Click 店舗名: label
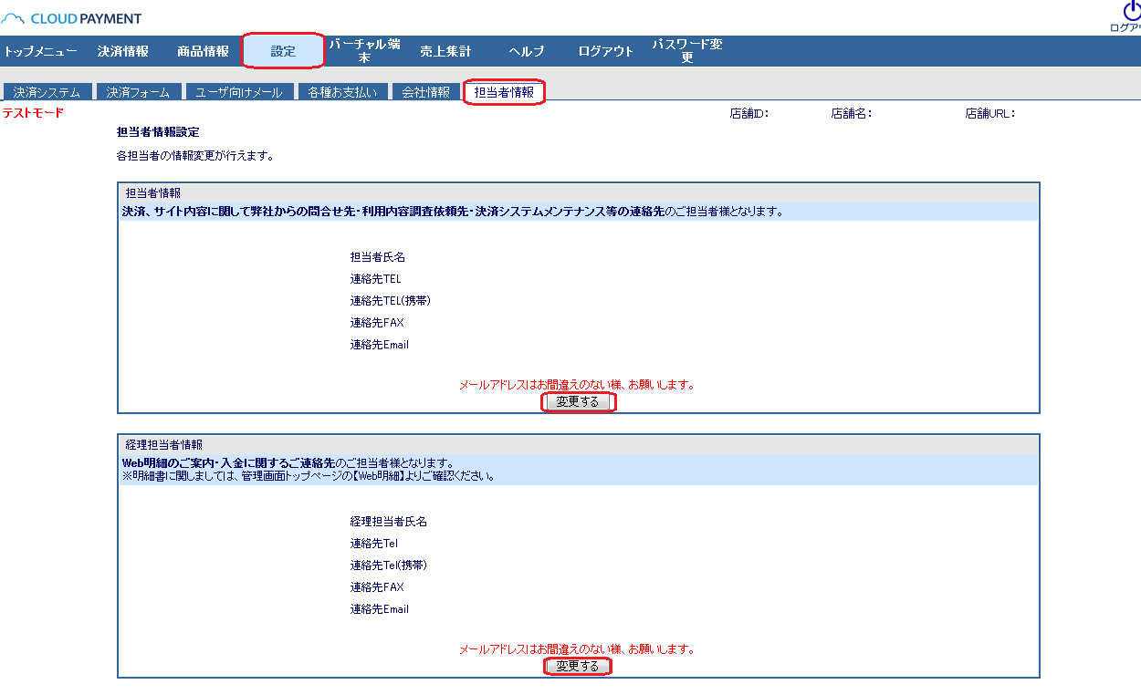The image size is (1141, 695). [852, 114]
